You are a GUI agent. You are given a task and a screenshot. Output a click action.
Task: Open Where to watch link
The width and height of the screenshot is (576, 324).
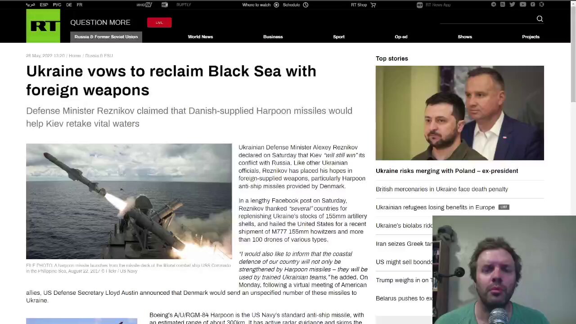[256, 4]
